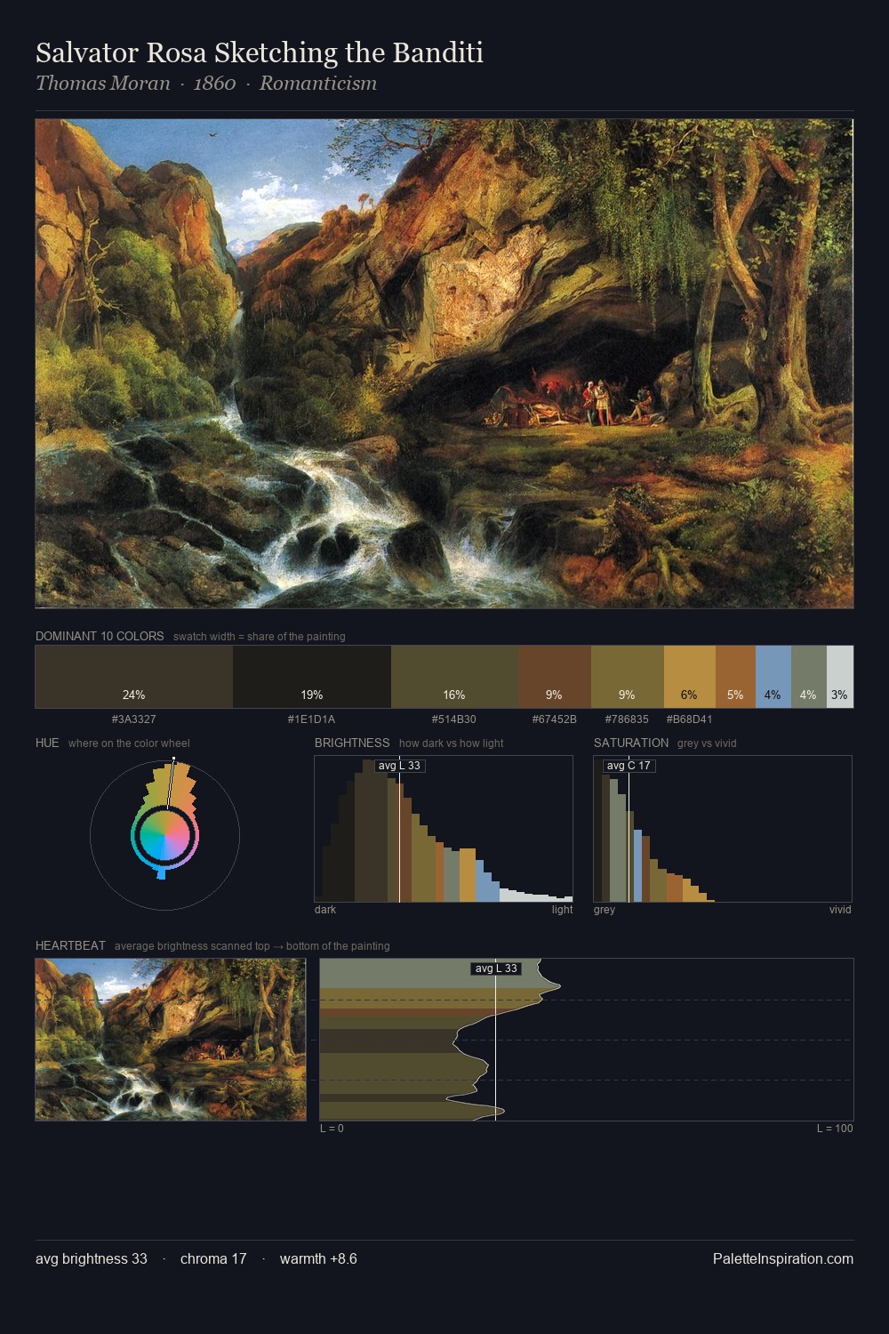889x1334 pixels.
Task: Choose the 6% golden ochre swatch
Action: coord(690,677)
